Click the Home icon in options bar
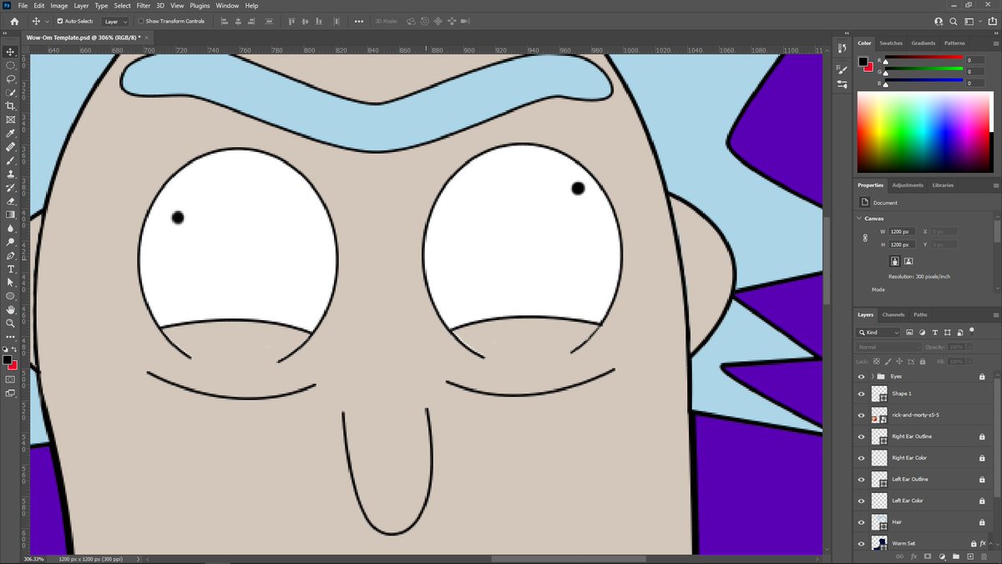 [x=14, y=21]
